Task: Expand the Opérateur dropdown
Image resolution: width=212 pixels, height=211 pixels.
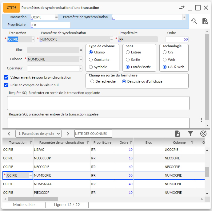Action: pyautogui.click(x=81, y=68)
